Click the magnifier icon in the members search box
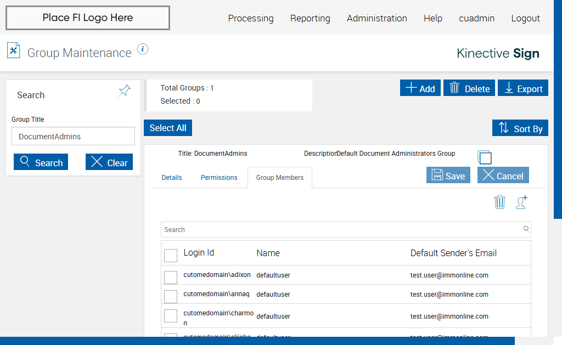The image size is (562, 345). coord(526,229)
